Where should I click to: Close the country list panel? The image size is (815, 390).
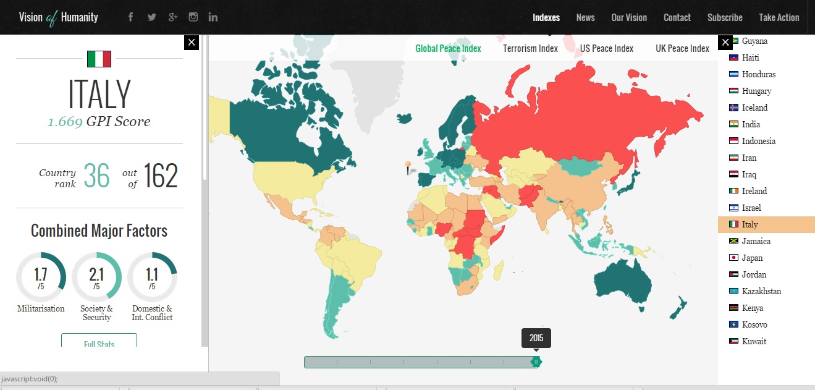point(725,42)
